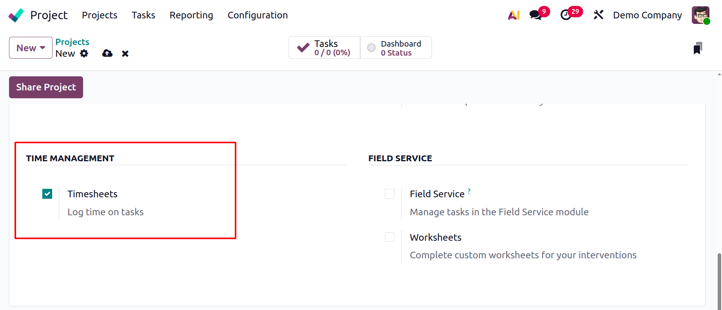
Task: Click the gear actions icon beside New
Action: tap(84, 54)
